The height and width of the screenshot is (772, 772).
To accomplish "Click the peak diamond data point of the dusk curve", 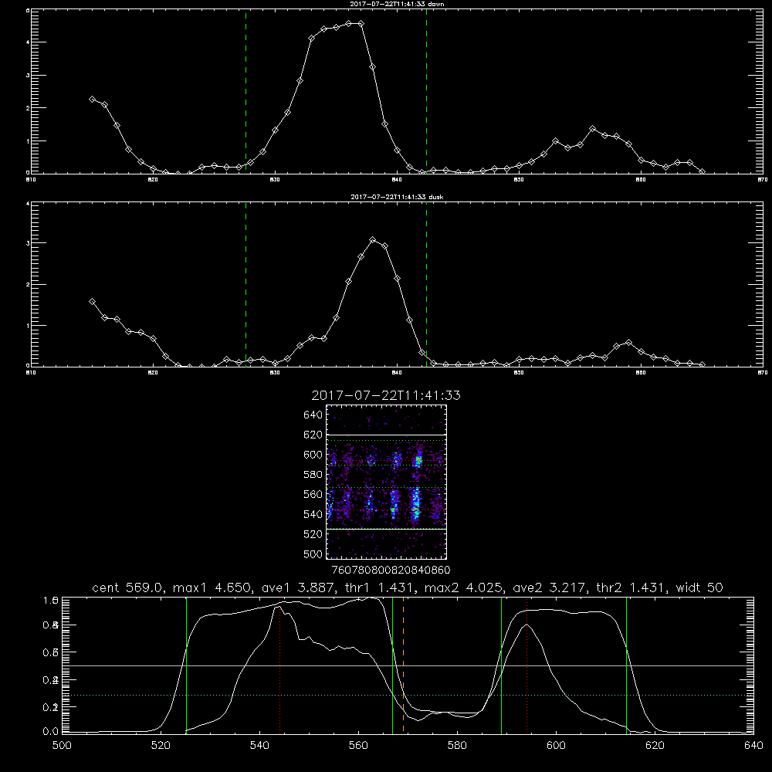I will click(373, 240).
